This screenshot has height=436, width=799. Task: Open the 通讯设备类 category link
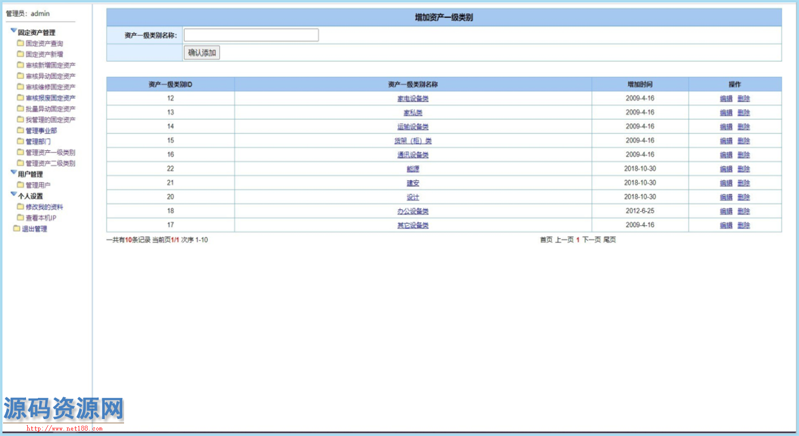pyautogui.click(x=413, y=155)
